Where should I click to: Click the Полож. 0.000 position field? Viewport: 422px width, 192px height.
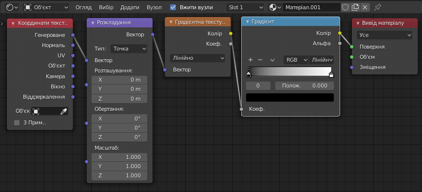point(305,86)
